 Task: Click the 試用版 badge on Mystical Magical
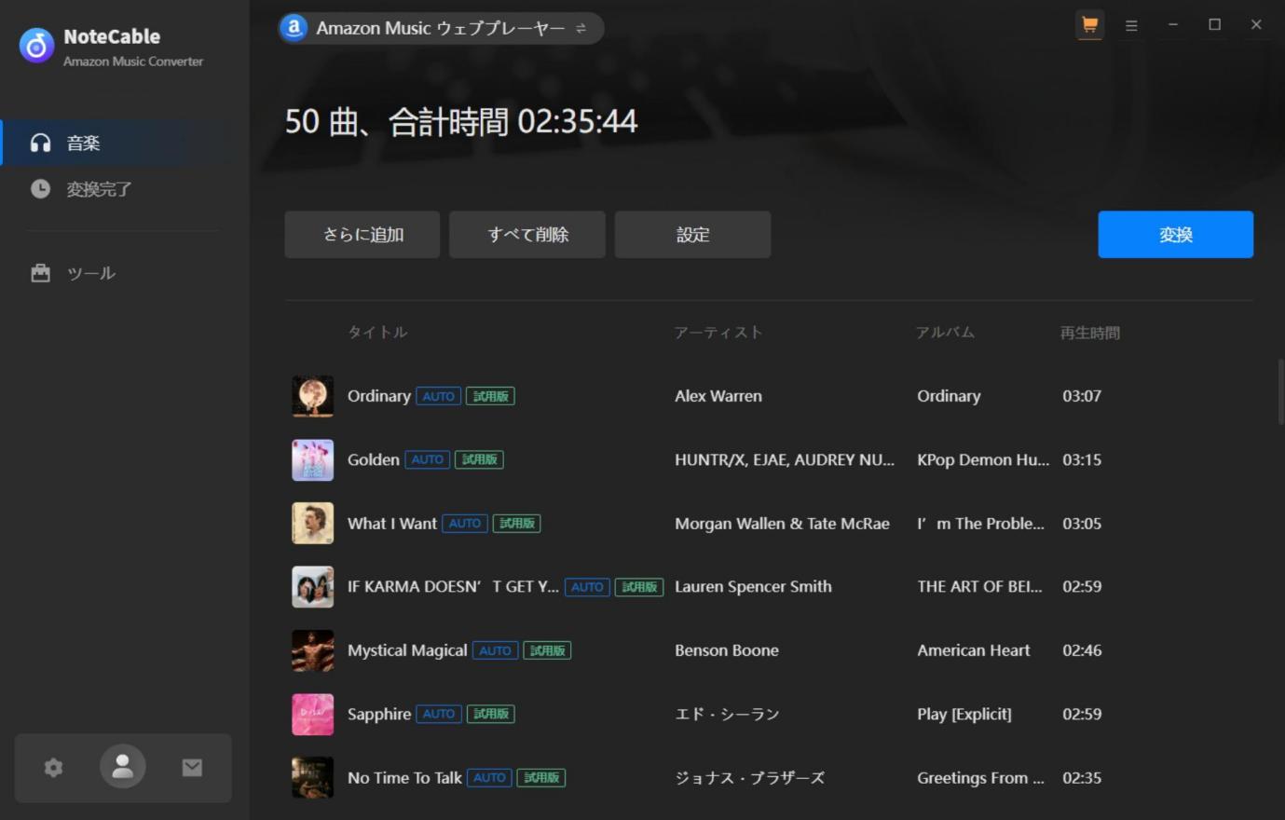pyautogui.click(x=547, y=650)
